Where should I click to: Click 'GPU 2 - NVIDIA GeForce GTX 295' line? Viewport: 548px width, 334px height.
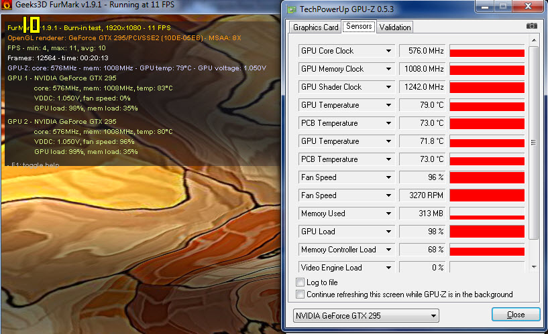click(x=62, y=122)
